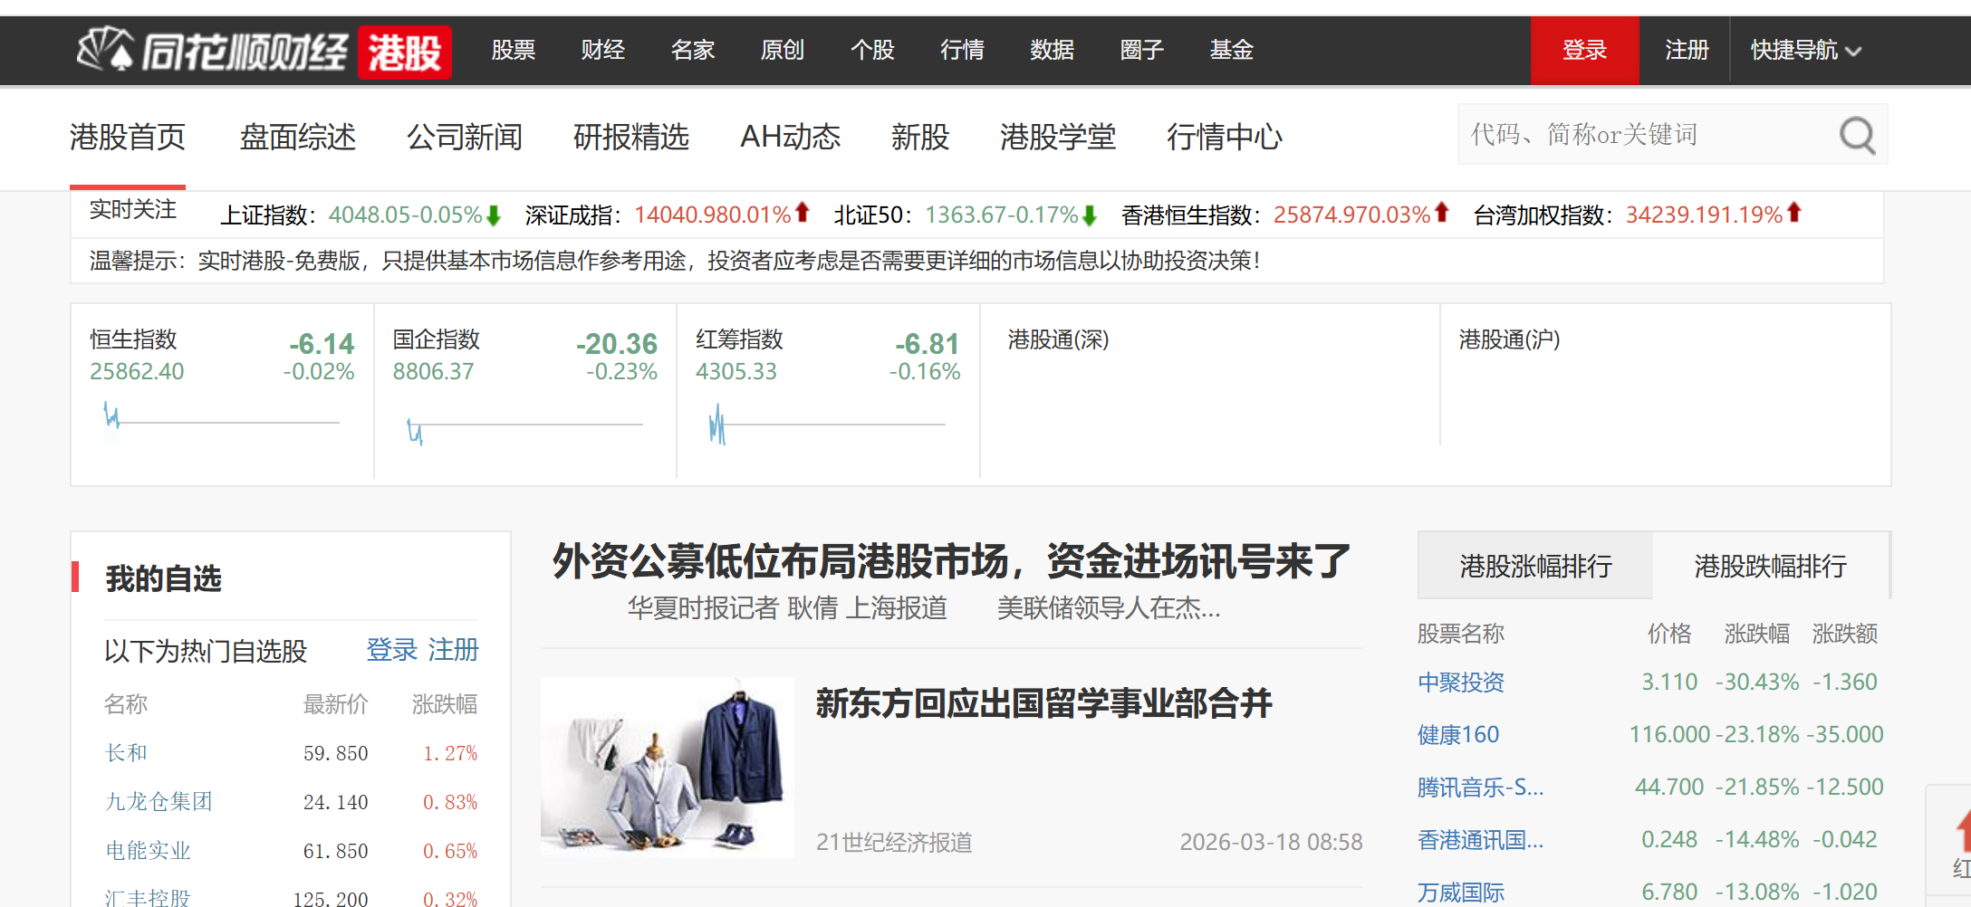
Task: Expand the 快捷导航 dropdown
Action: 1805,51
